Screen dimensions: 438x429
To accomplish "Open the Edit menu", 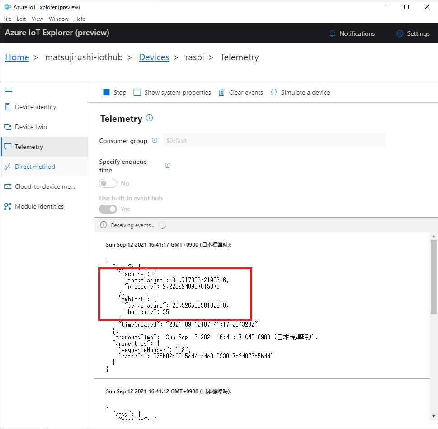I will 21,19.
